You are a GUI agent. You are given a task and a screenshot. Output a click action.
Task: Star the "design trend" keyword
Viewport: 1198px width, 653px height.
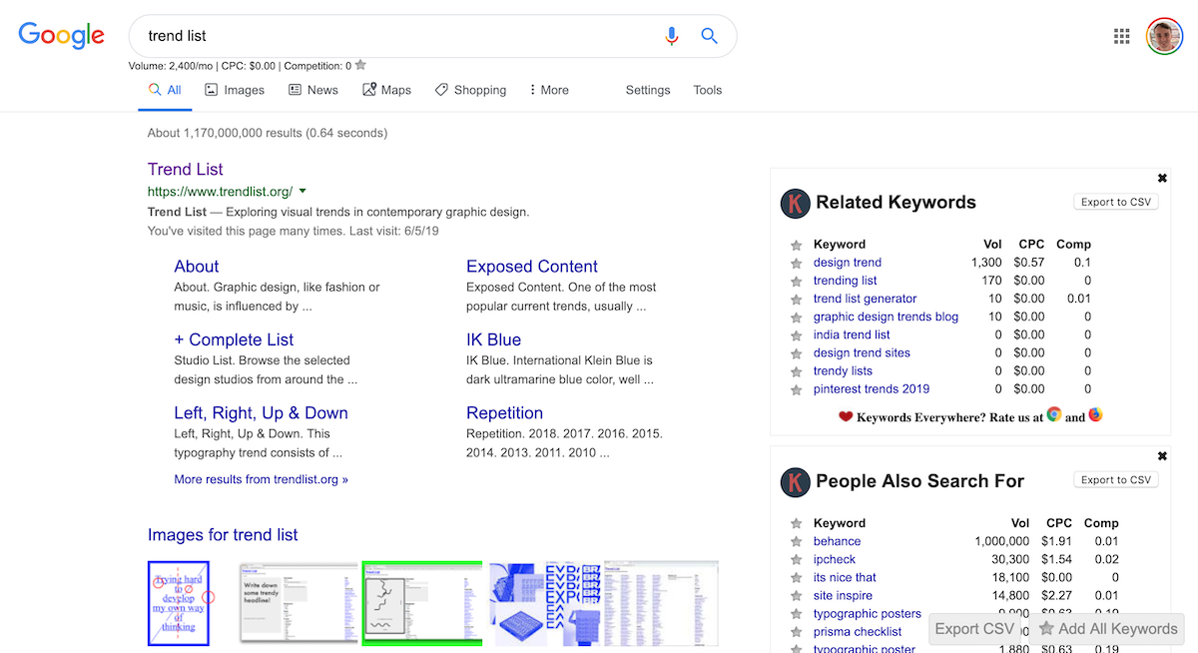[796, 264]
